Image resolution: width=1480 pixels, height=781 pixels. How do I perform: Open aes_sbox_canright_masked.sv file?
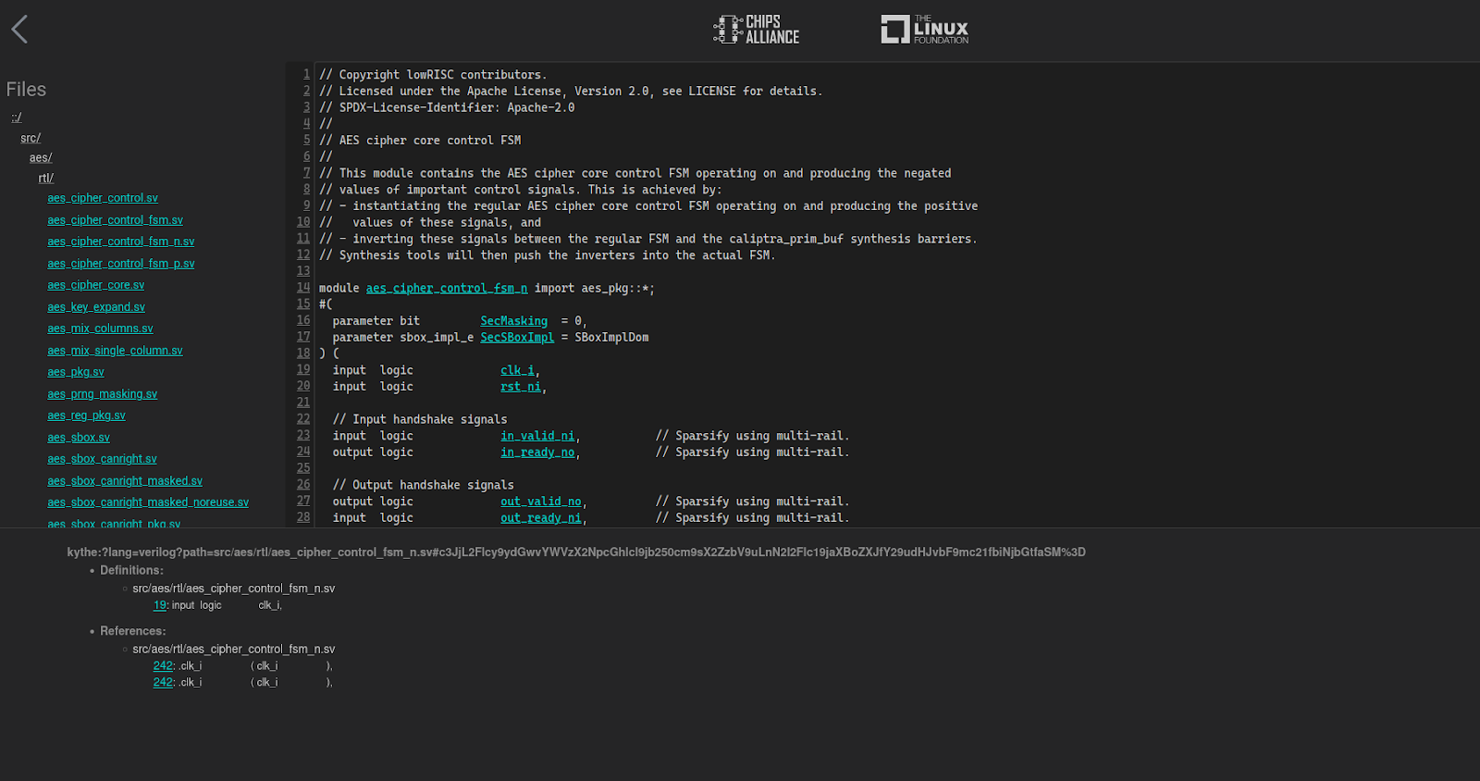pos(125,481)
